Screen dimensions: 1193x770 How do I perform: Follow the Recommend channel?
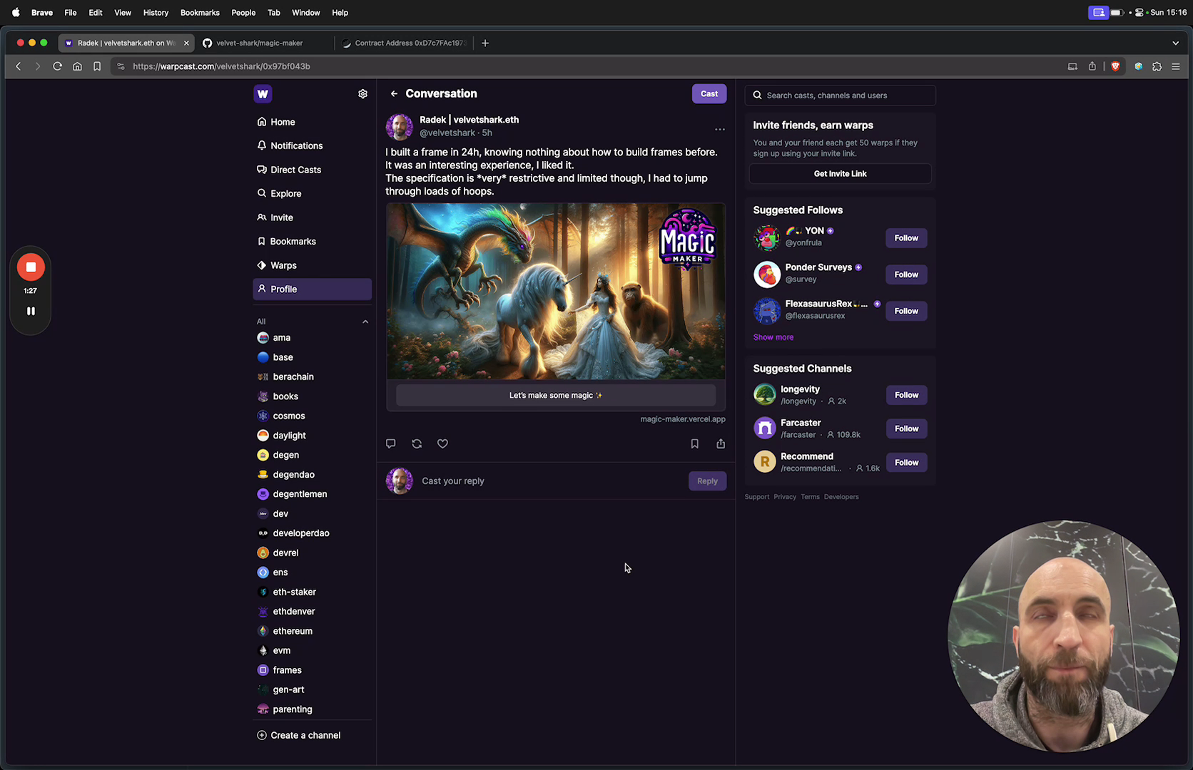coord(906,463)
